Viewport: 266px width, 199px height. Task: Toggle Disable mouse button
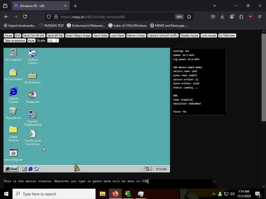[189, 35]
